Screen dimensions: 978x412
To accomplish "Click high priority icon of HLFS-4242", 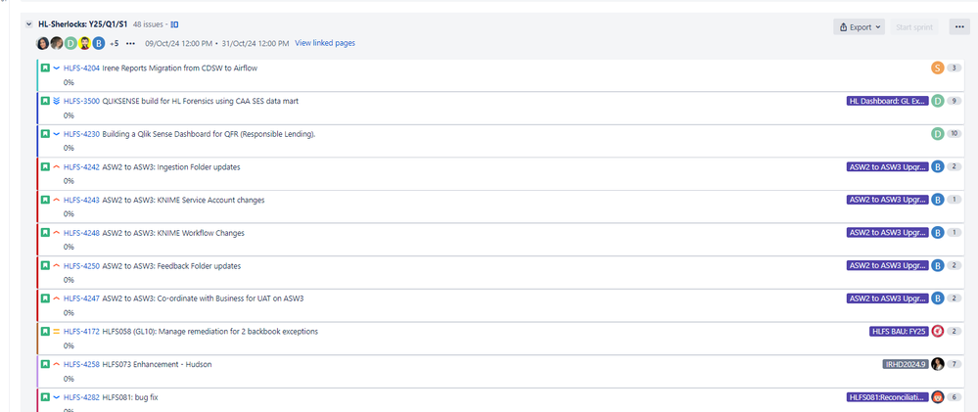I will point(56,166).
